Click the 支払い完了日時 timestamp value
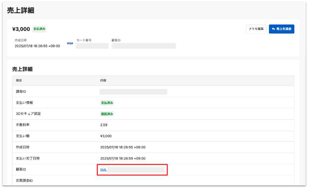 (x=123, y=159)
